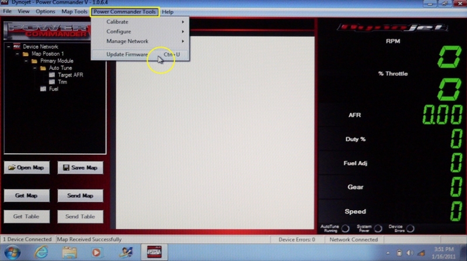This screenshot has width=467, height=261.
Task: Click the Windows Start button
Action: (x=13, y=252)
